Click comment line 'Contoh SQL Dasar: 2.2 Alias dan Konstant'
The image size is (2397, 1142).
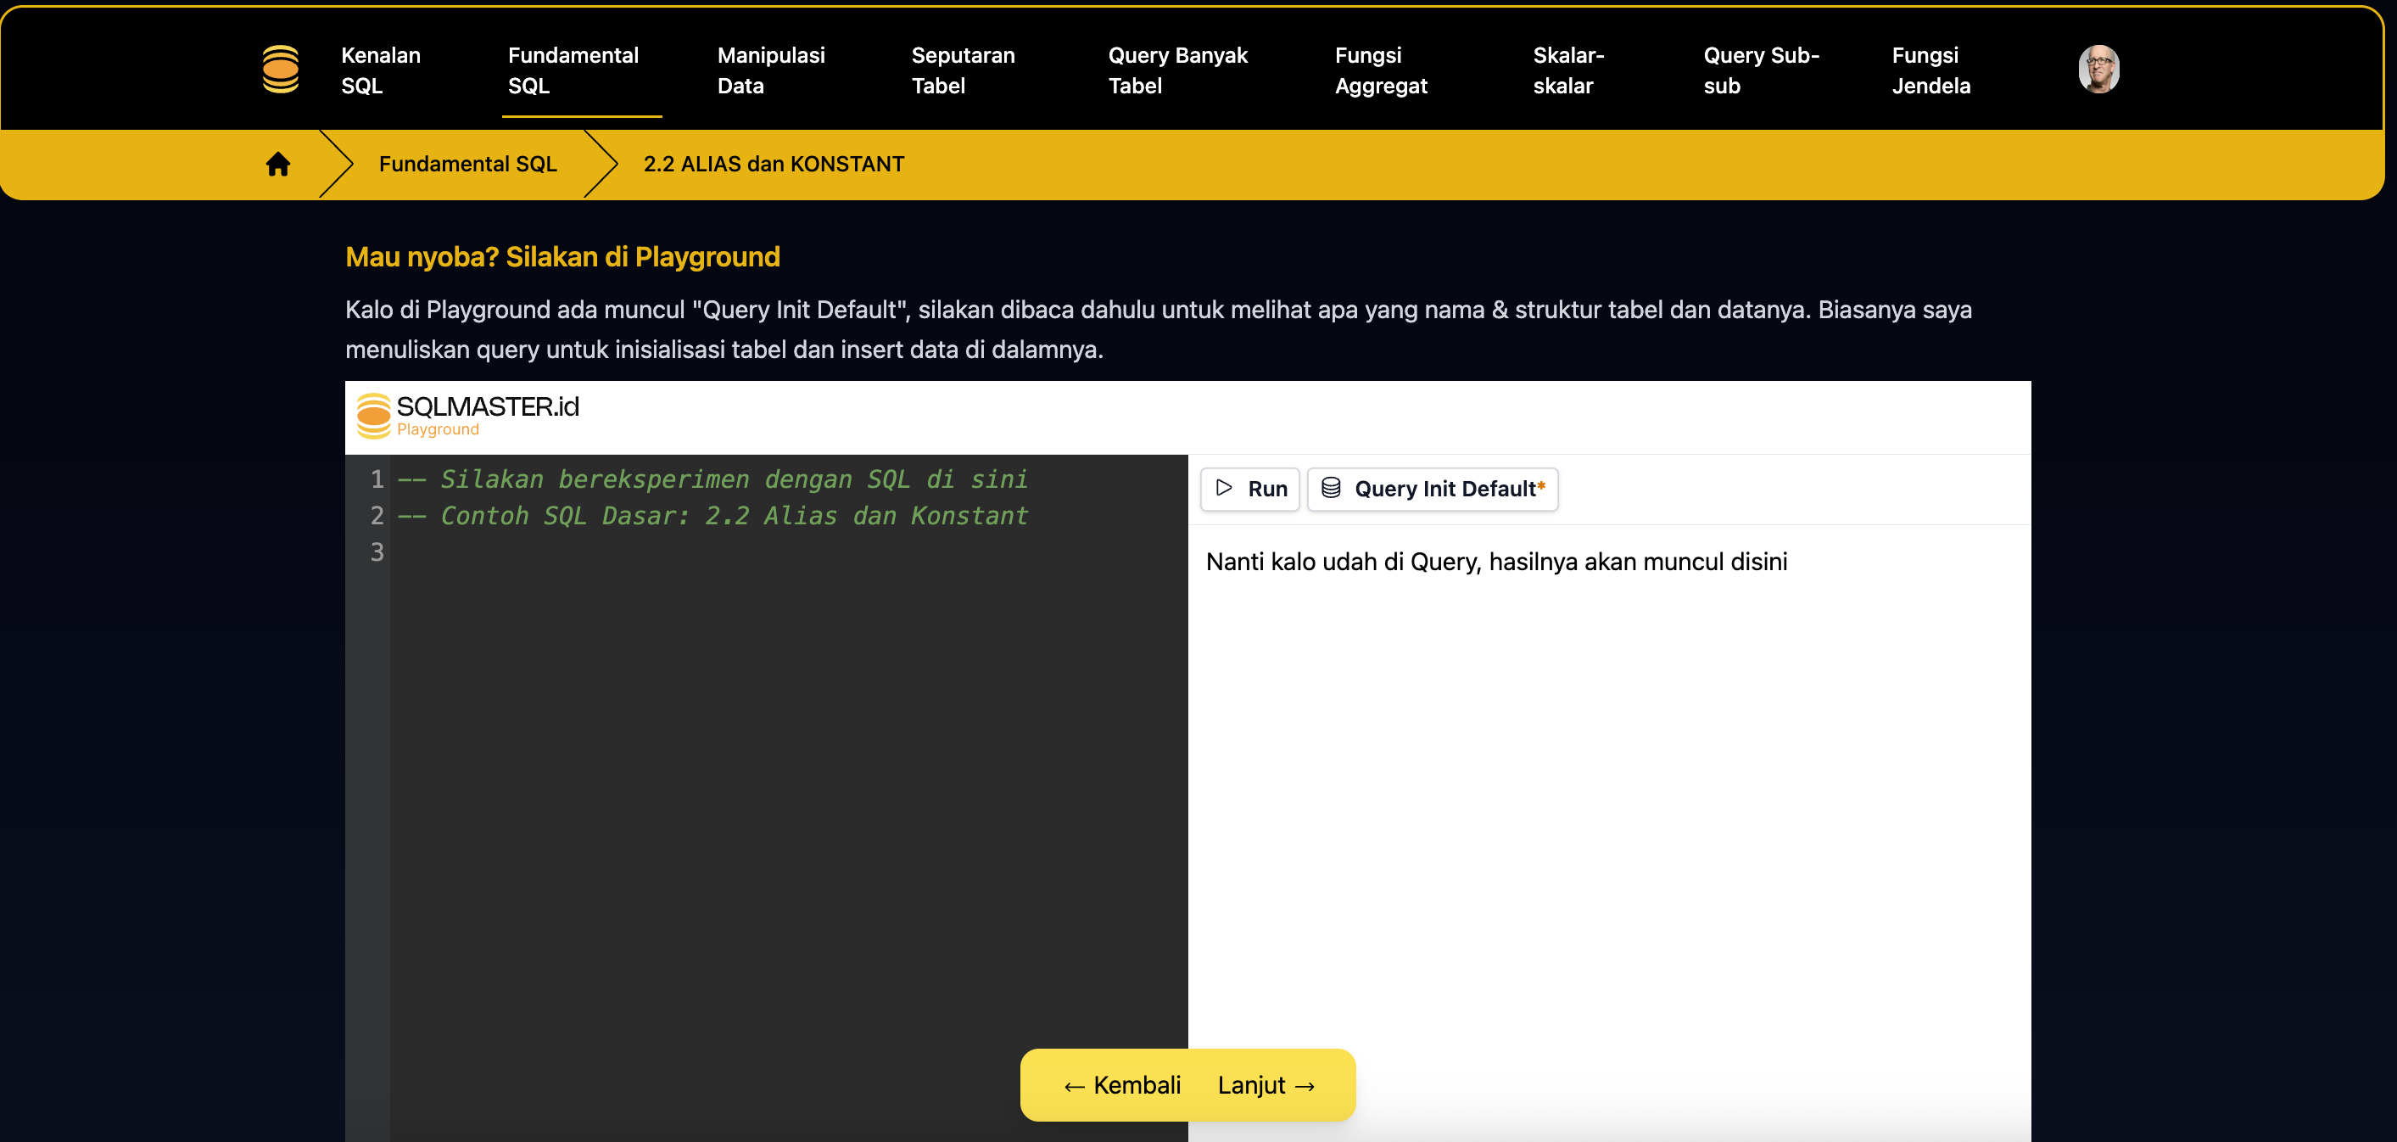712,516
